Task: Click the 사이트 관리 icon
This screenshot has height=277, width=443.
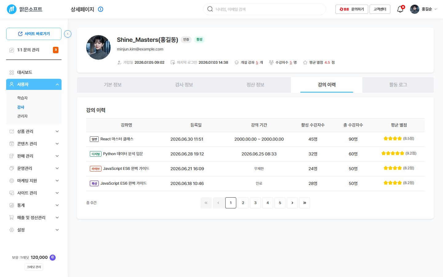Action: pos(12,193)
